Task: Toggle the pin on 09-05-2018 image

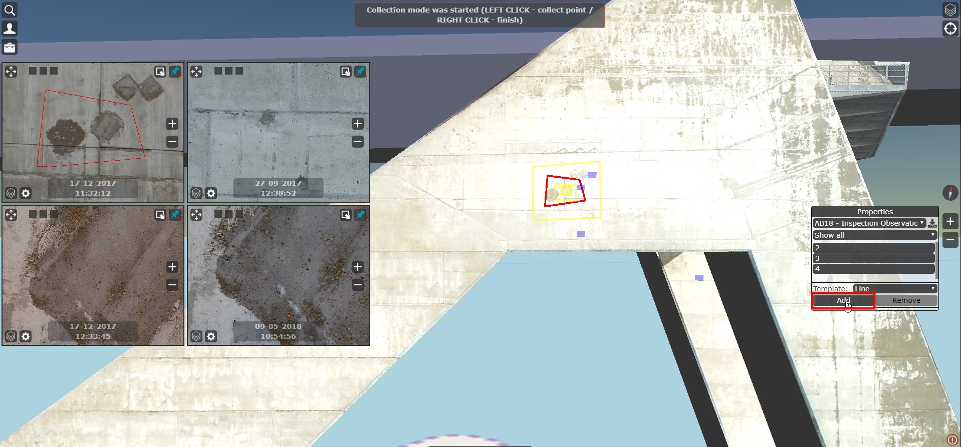Action: pyautogui.click(x=360, y=215)
